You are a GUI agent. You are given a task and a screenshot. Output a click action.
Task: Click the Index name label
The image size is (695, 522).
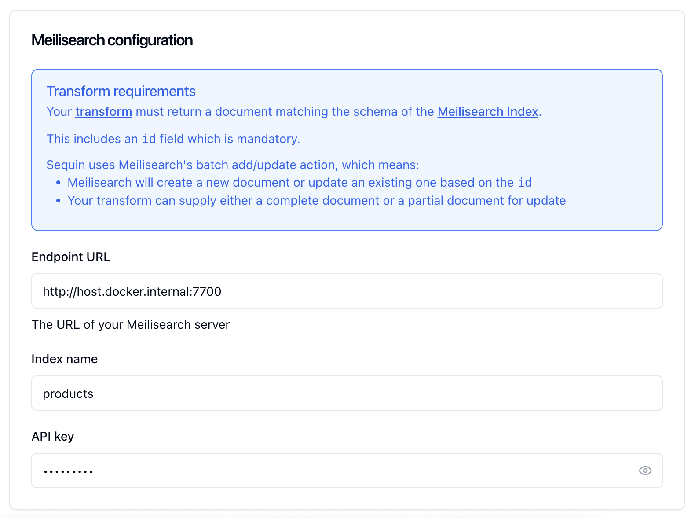[x=64, y=359]
